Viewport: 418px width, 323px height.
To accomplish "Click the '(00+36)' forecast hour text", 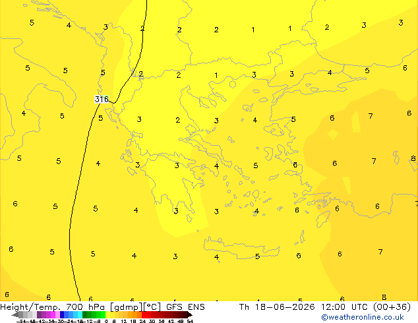I will pos(392,307).
